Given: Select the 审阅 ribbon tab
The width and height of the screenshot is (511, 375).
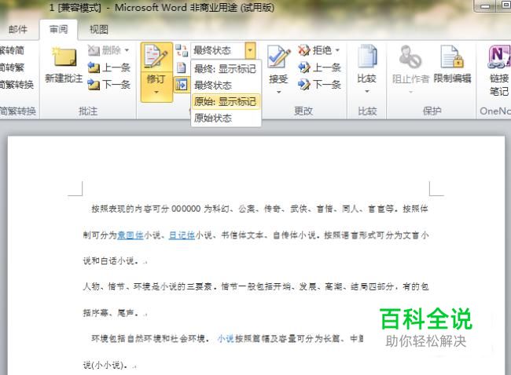Looking at the screenshot, I should pos(59,30).
